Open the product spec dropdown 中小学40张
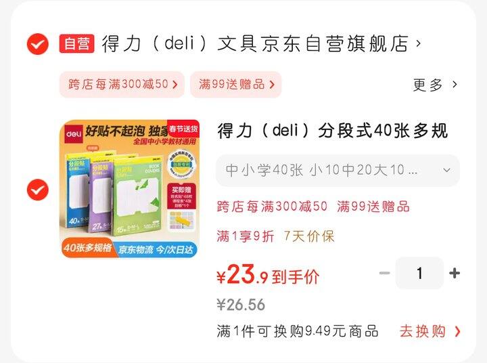487x363 pixels. tap(338, 170)
